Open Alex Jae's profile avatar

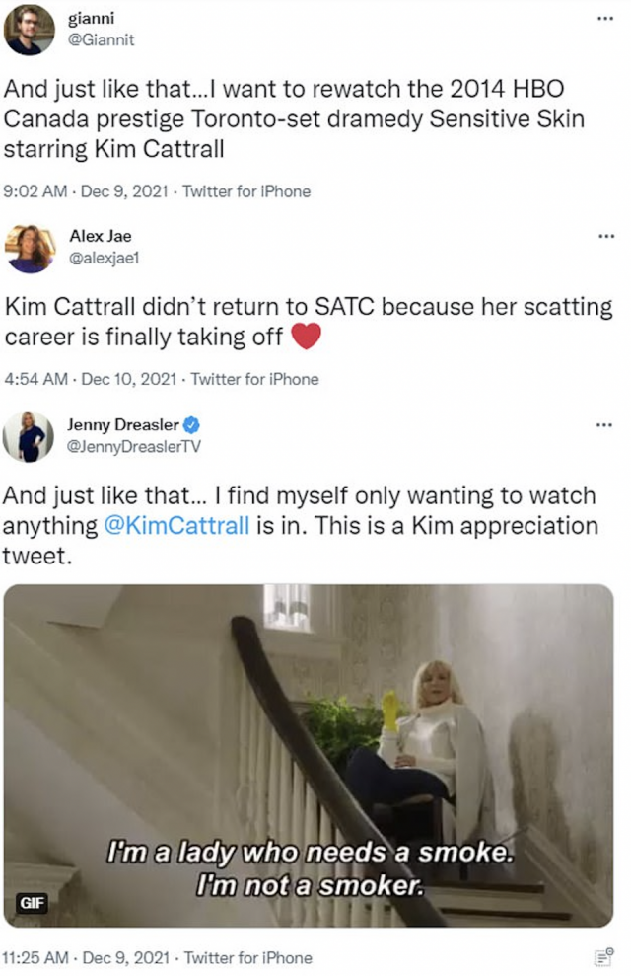(30, 248)
